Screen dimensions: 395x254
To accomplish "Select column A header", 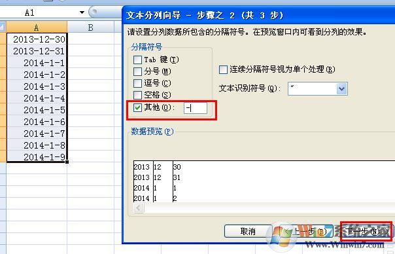I will (x=37, y=27).
